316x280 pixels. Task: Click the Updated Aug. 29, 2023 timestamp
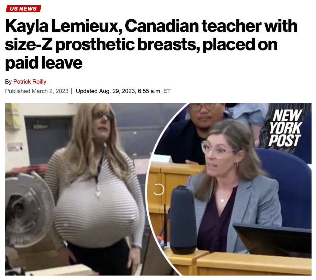click(x=123, y=91)
